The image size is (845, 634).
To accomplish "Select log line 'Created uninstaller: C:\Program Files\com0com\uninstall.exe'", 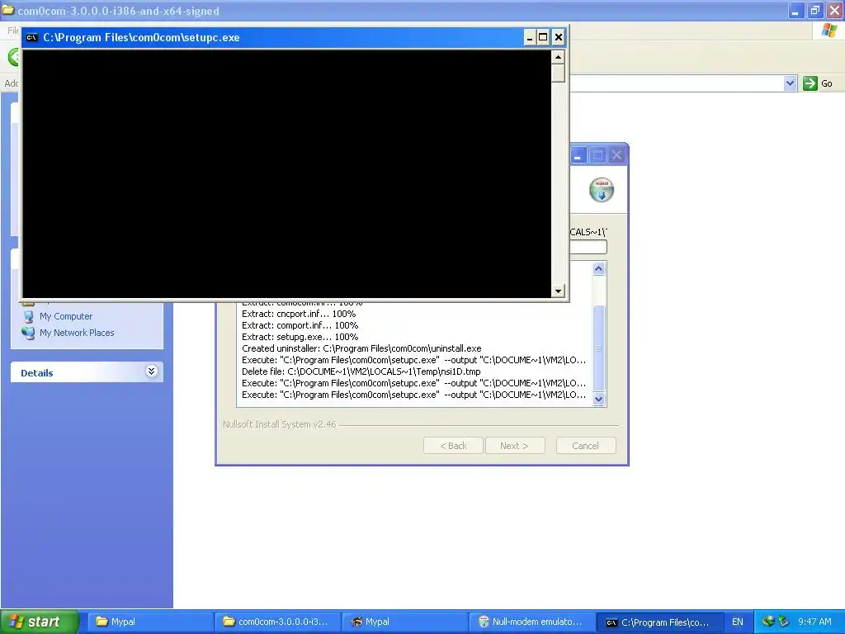I will 361,349.
